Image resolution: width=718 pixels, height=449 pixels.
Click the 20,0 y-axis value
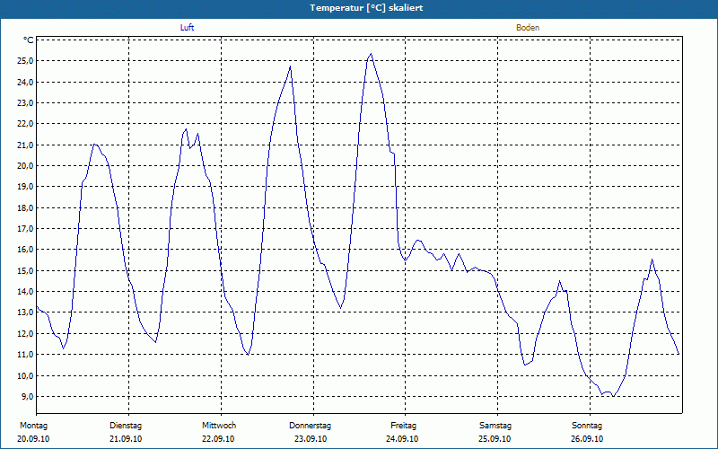[25, 166]
